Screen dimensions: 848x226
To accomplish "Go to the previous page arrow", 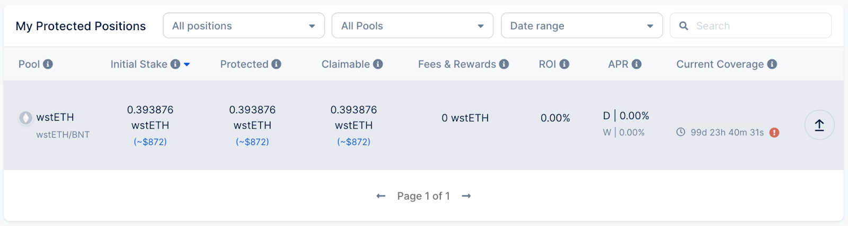I will [x=381, y=196].
